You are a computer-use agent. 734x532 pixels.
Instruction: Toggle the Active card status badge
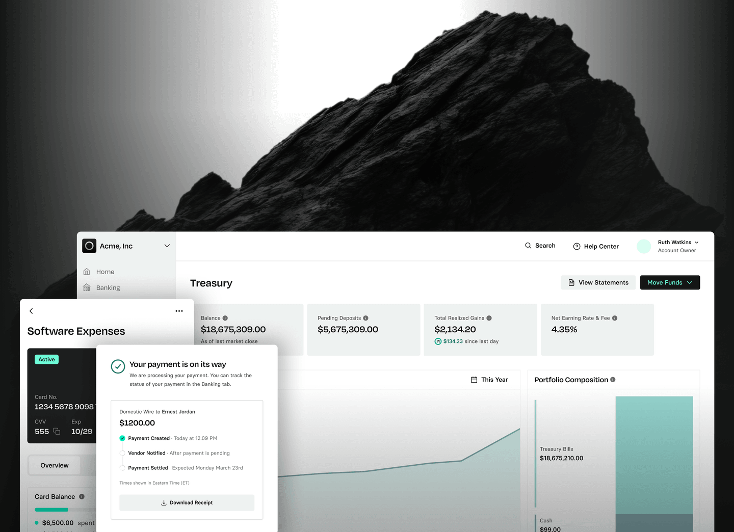point(46,359)
